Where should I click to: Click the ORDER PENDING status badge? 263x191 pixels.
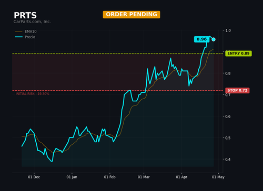[131, 14]
